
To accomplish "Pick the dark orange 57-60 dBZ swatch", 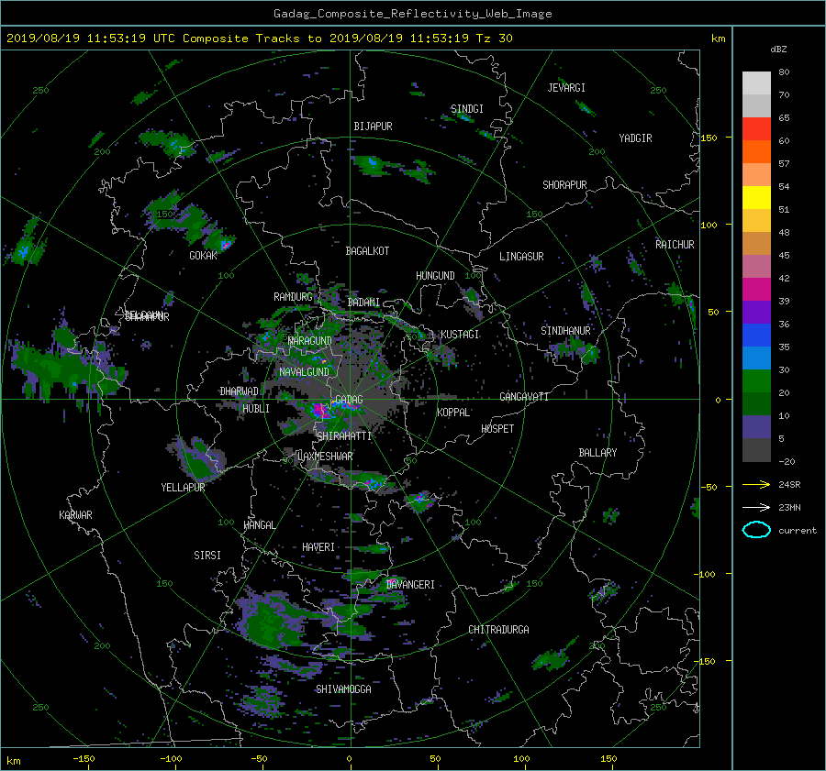I will [756, 152].
